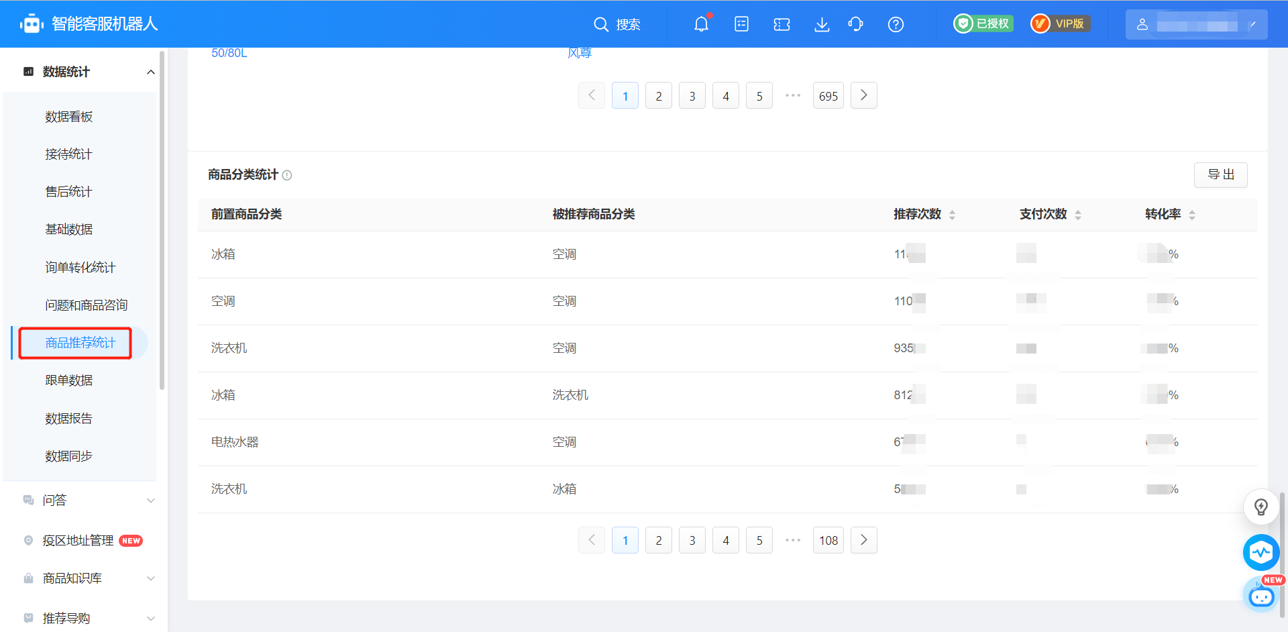
Task: Click the blue monitoring pulse floating button
Action: tap(1261, 553)
